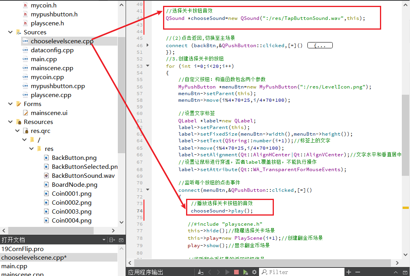Select Coin0001.png resource
The image size is (410, 276).
click(72, 193)
